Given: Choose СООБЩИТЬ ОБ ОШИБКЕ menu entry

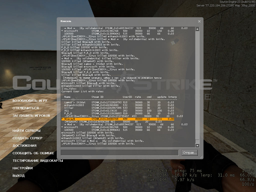Looking at the screenshot, I should pos(33,153).
